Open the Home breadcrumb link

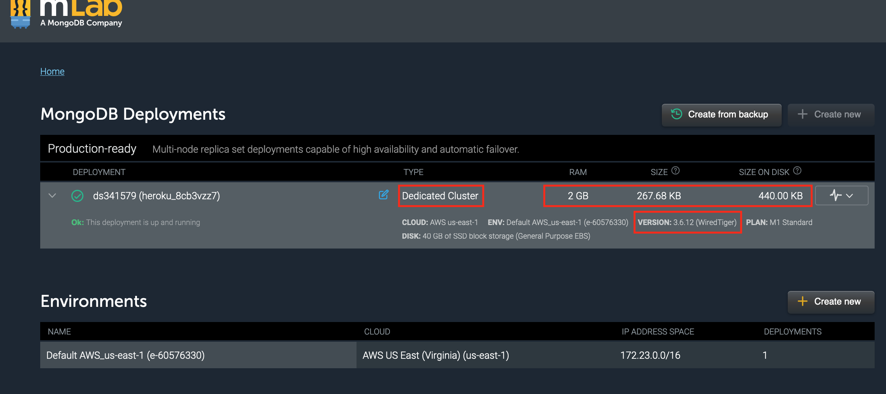click(52, 71)
